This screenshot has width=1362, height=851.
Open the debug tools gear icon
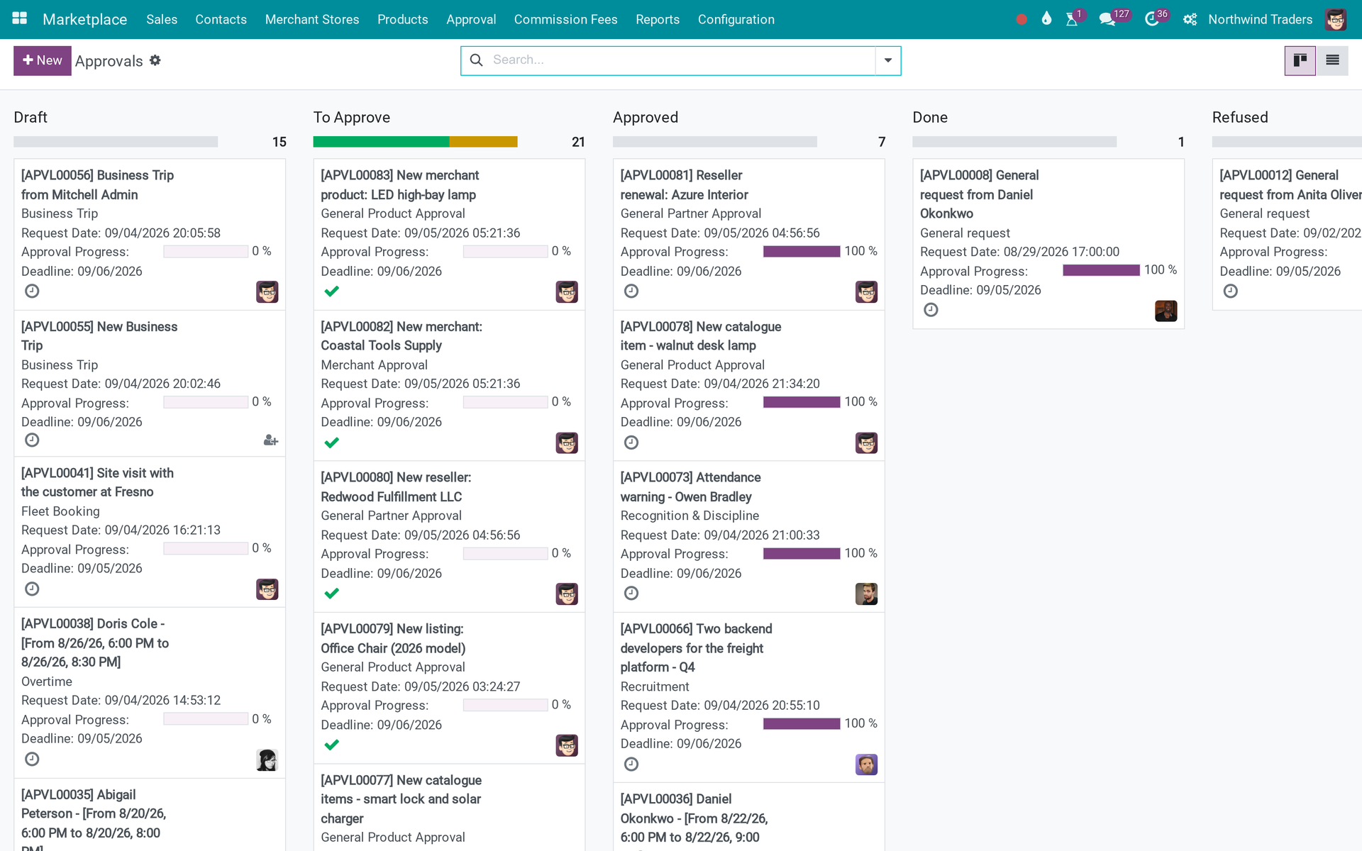click(1190, 19)
